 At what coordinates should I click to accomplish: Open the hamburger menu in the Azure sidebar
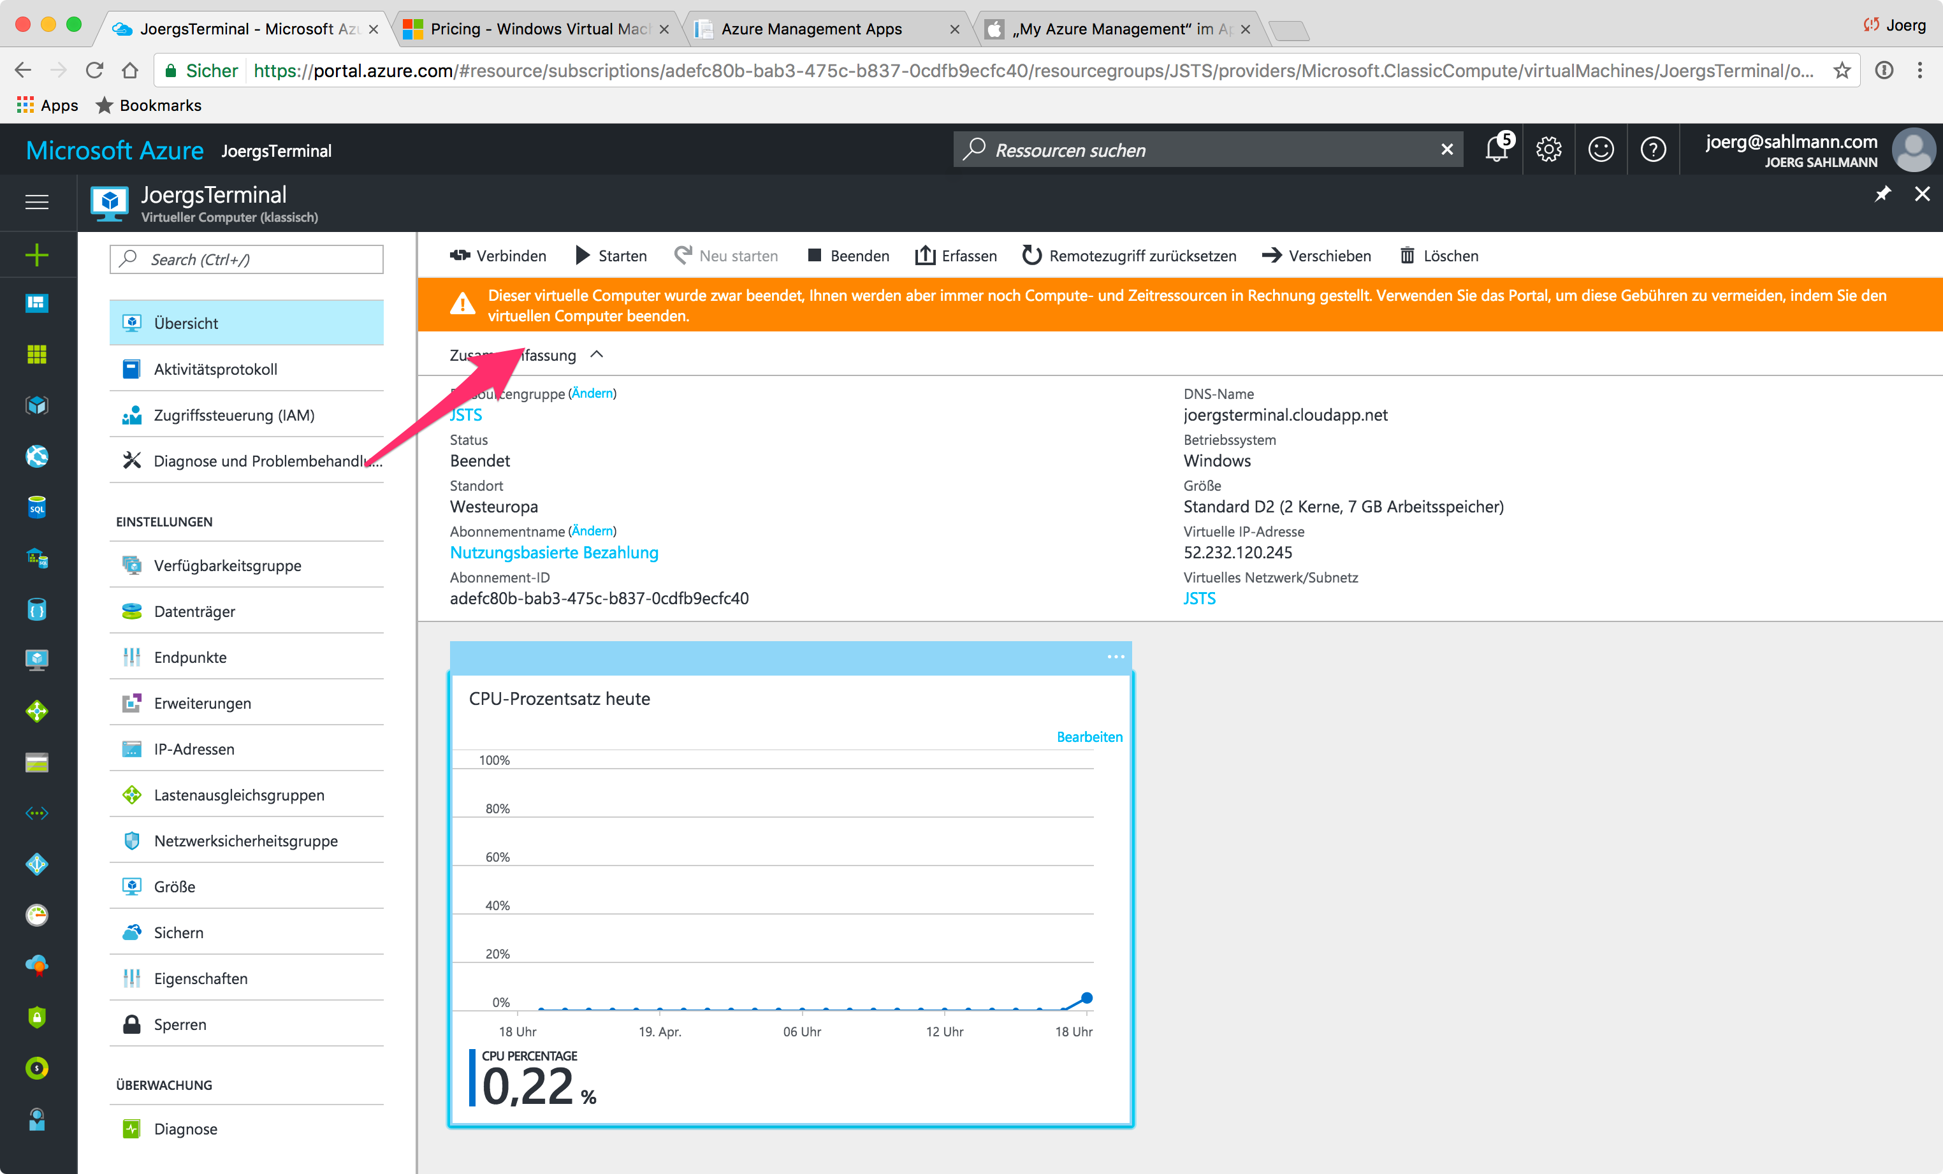(37, 202)
